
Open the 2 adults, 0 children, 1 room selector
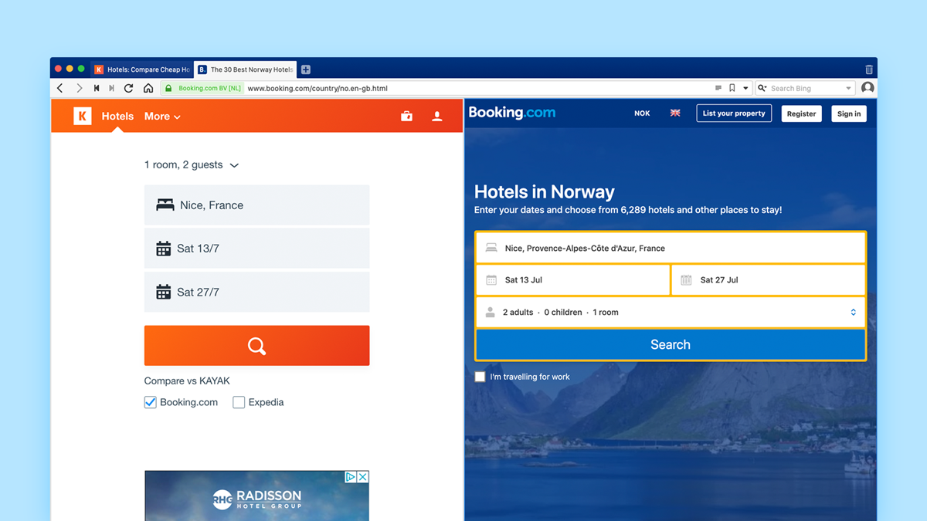click(x=670, y=313)
